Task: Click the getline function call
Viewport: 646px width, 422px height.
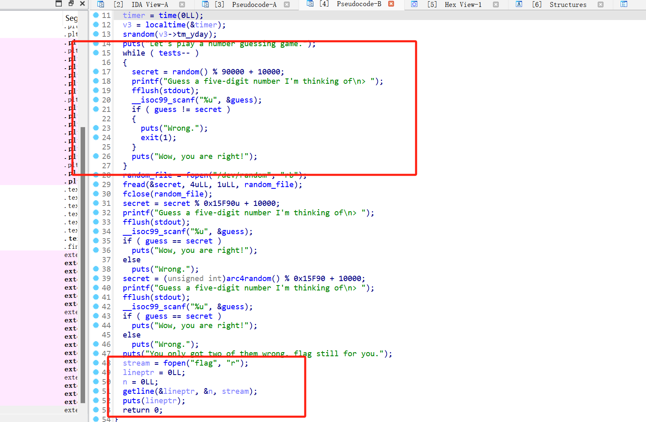Action: [138, 391]
